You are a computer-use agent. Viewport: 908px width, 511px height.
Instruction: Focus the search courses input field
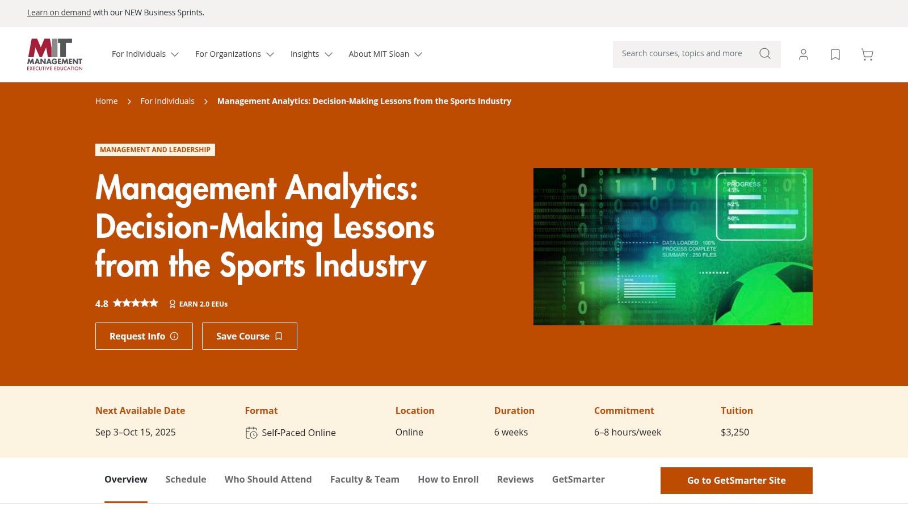point(682,53)
